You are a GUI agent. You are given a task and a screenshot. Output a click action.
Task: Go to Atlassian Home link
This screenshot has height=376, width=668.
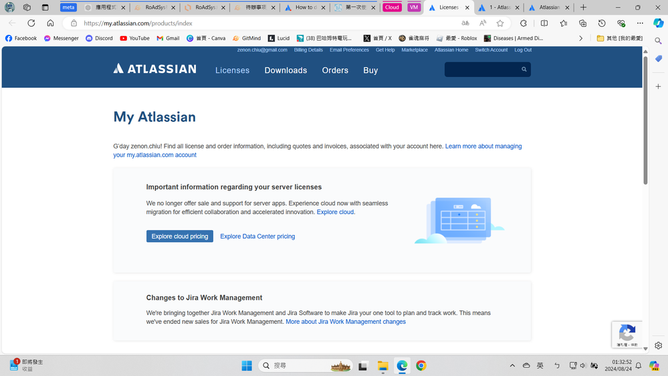[x=451, y=50]
